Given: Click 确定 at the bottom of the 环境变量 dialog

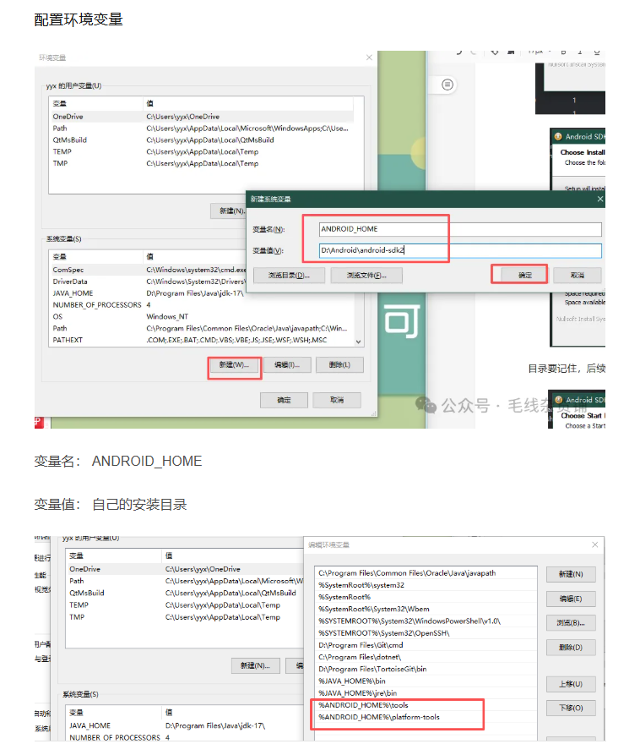Looking at the screenshot, I should tap(284, 400).
